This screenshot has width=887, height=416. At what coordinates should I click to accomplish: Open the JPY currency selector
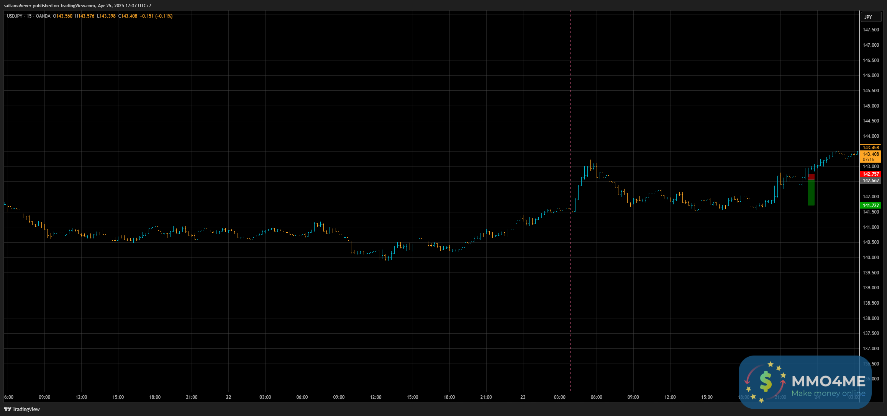click(x=871, y=17)
